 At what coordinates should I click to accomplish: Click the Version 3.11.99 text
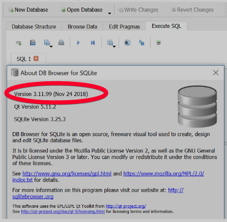[x=51, y=94]
